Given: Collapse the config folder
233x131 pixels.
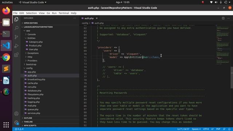Looking at the screenshot, I should tap(29, 68).
